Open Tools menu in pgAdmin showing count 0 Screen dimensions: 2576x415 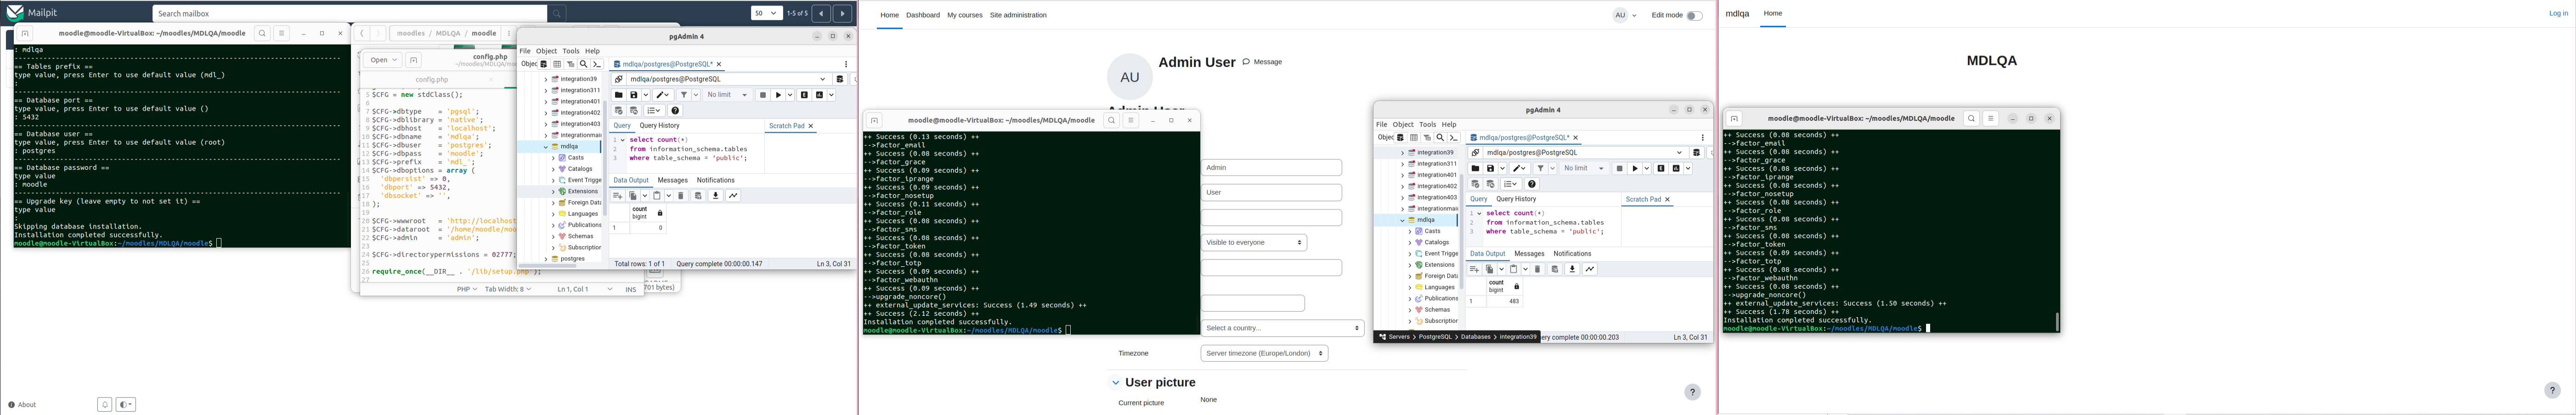tap(570, 51)
